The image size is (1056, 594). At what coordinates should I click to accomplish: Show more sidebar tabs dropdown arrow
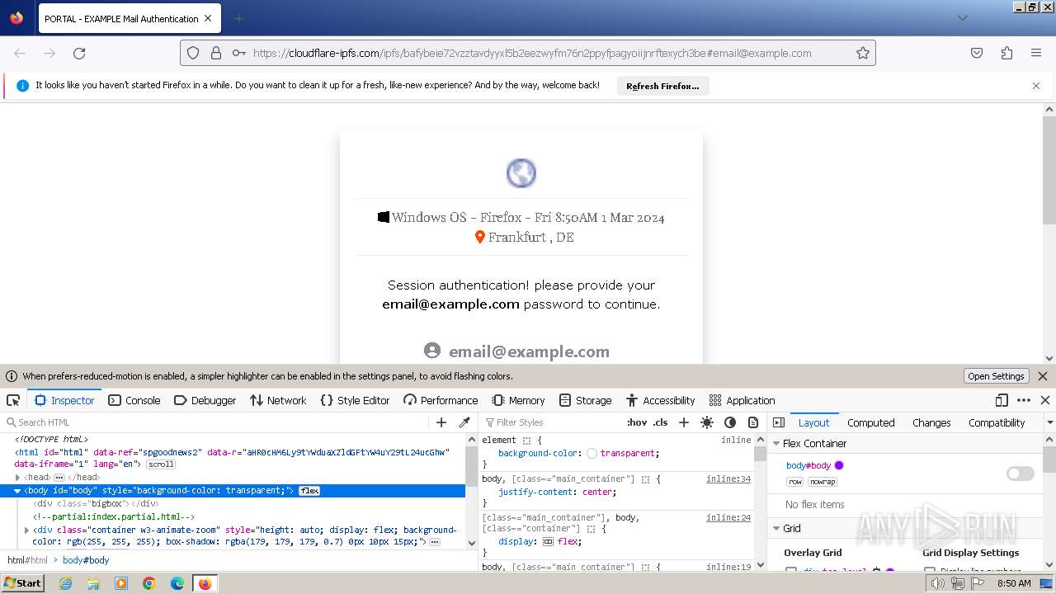1049,422
